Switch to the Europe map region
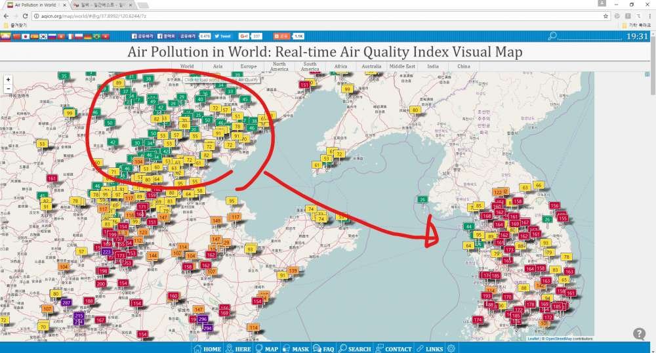This screenshot has height=353, width=656. (249, 66)
